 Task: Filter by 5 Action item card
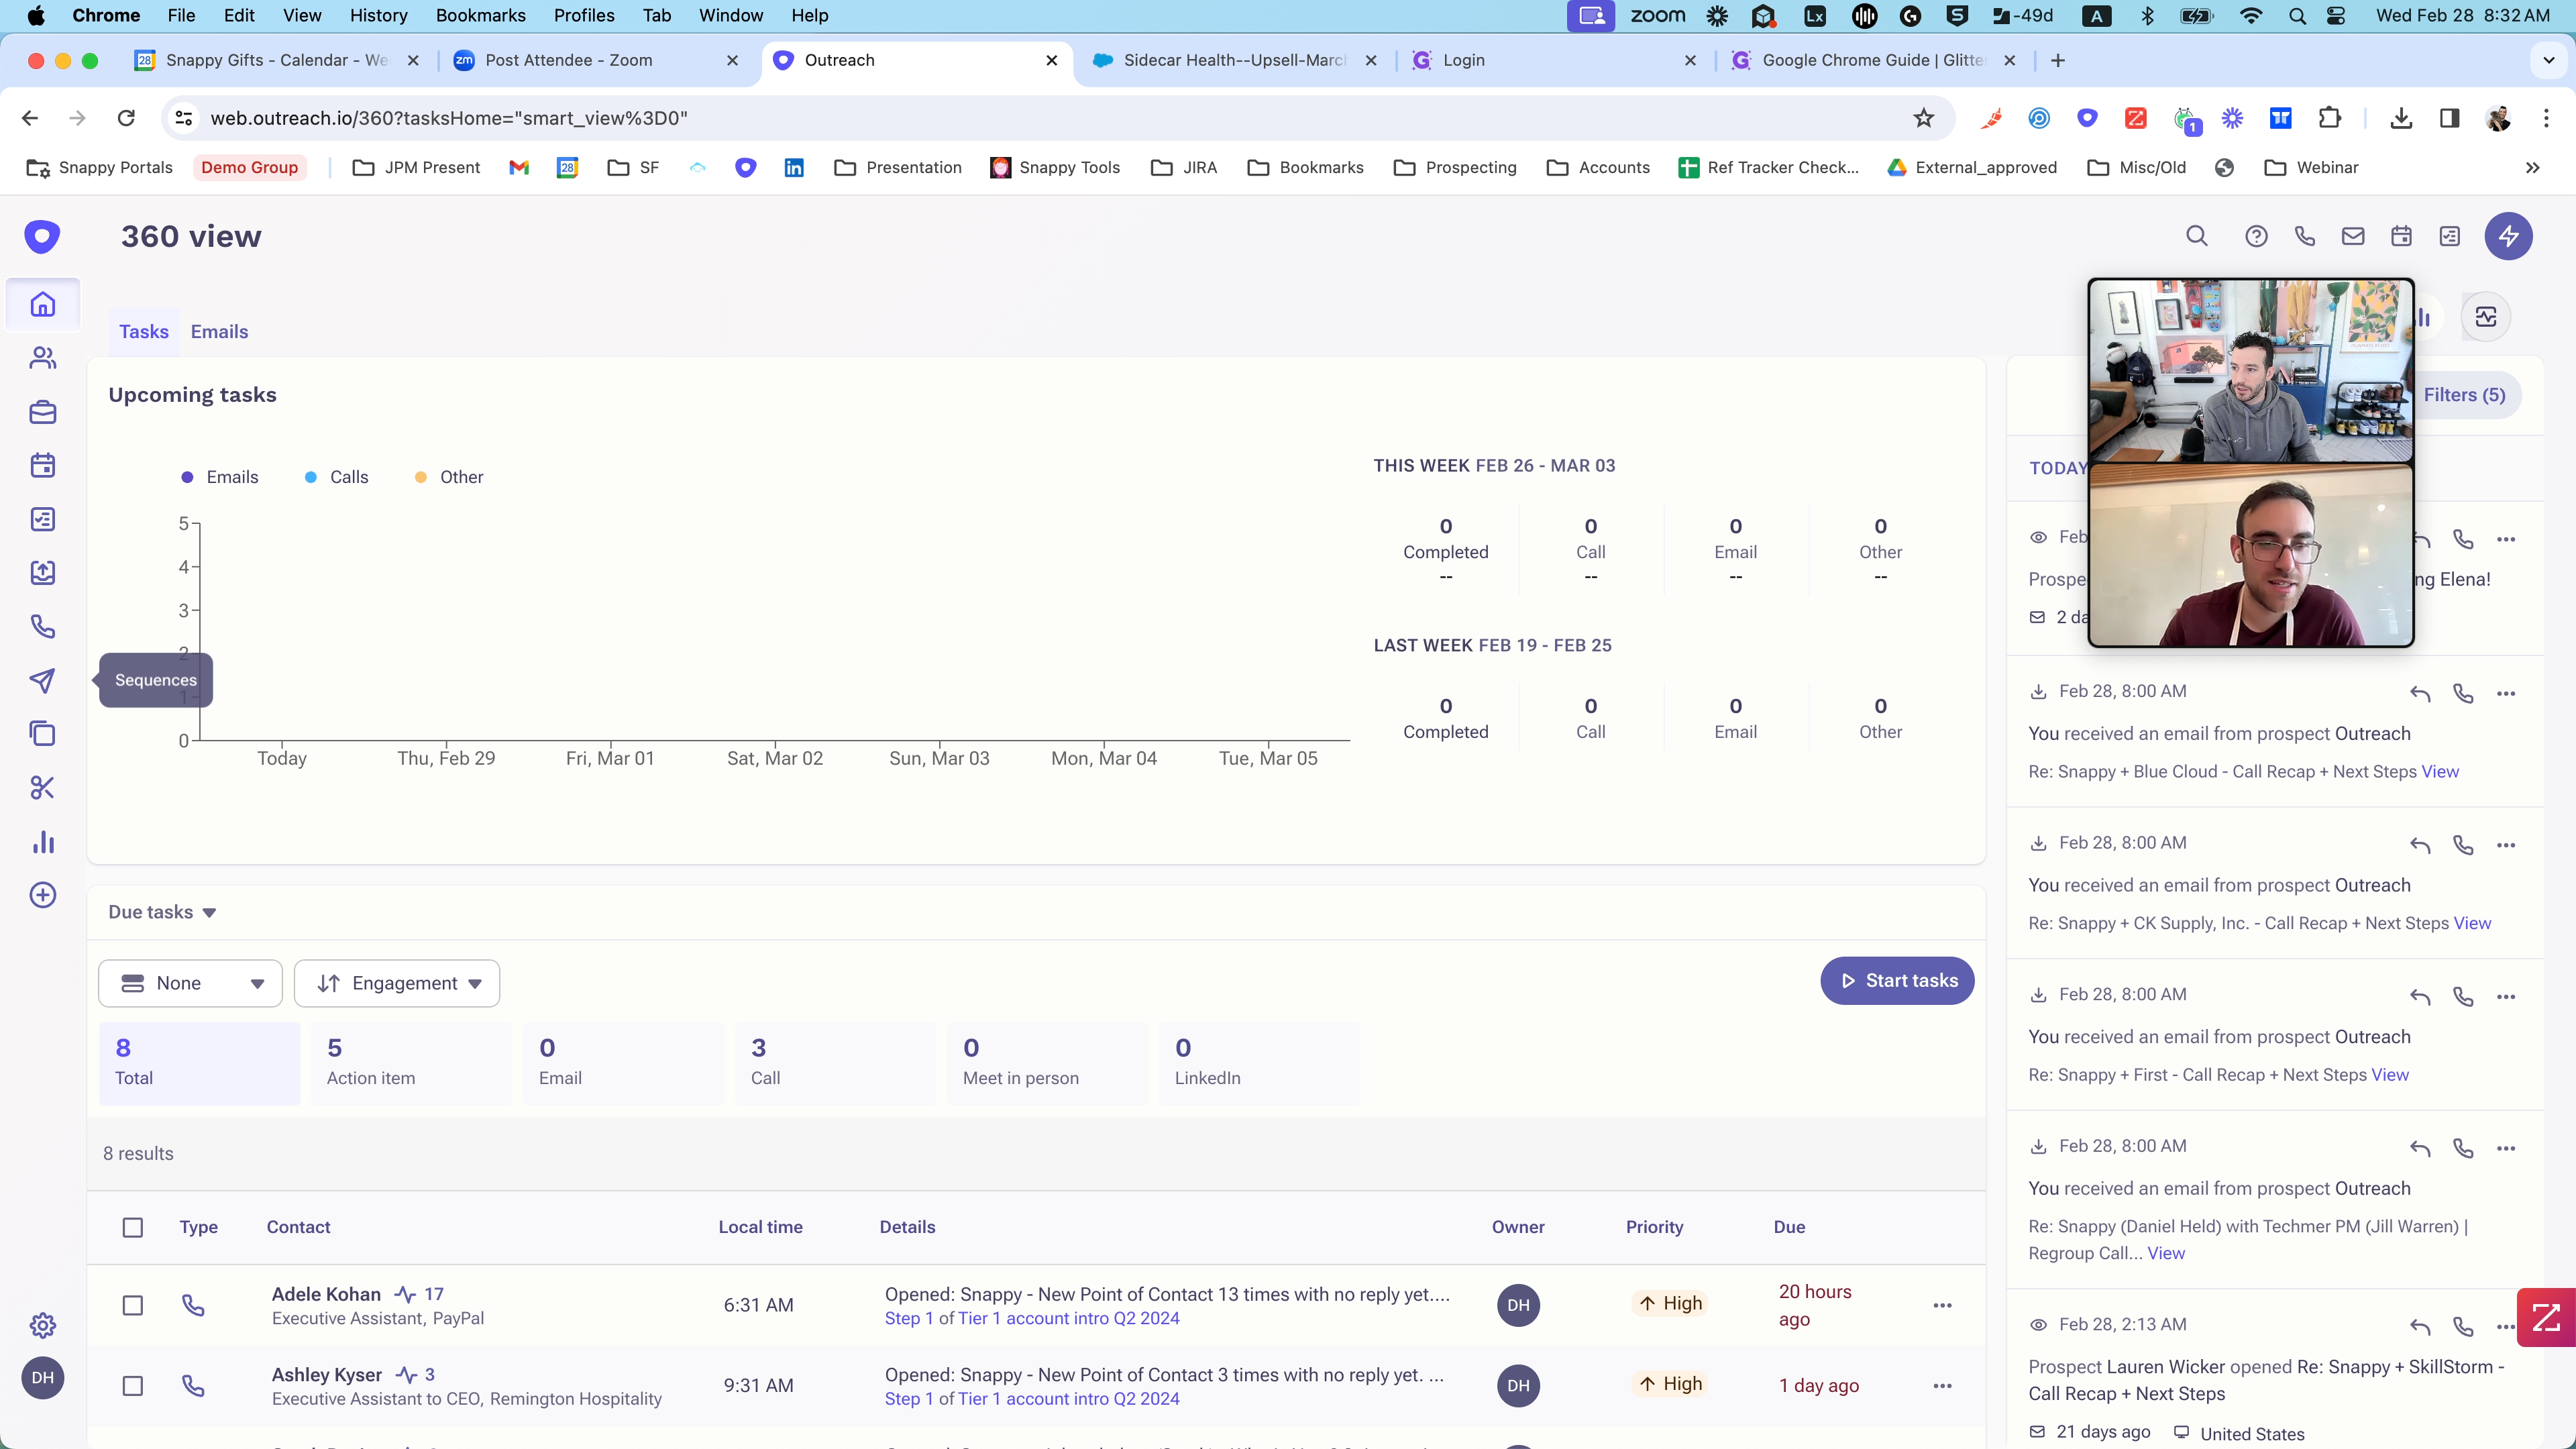pos(411,1063)
